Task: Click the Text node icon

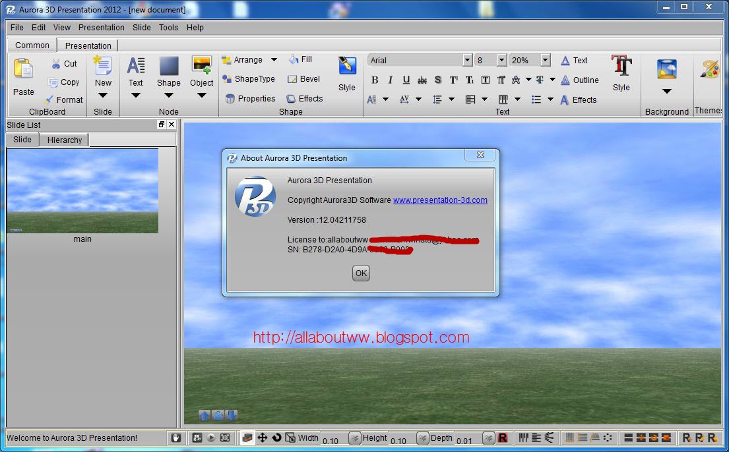Action: point(136,65)
